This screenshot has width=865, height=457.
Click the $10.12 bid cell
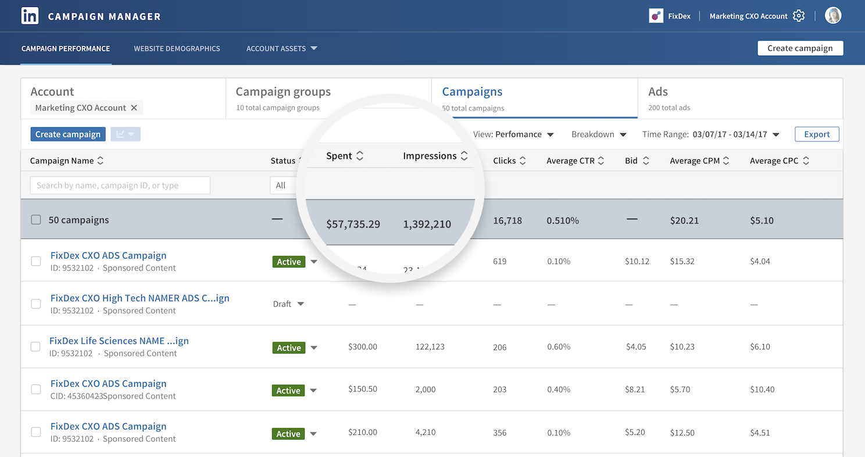point(637,262)
